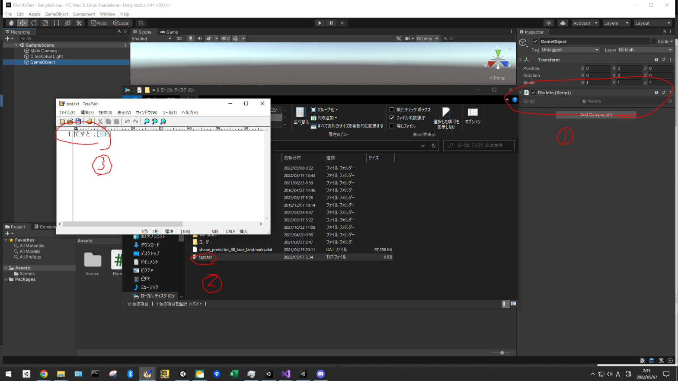Start Play mode
The height and width of the screenshot is (381, 678).
click(x=320, y=23)
